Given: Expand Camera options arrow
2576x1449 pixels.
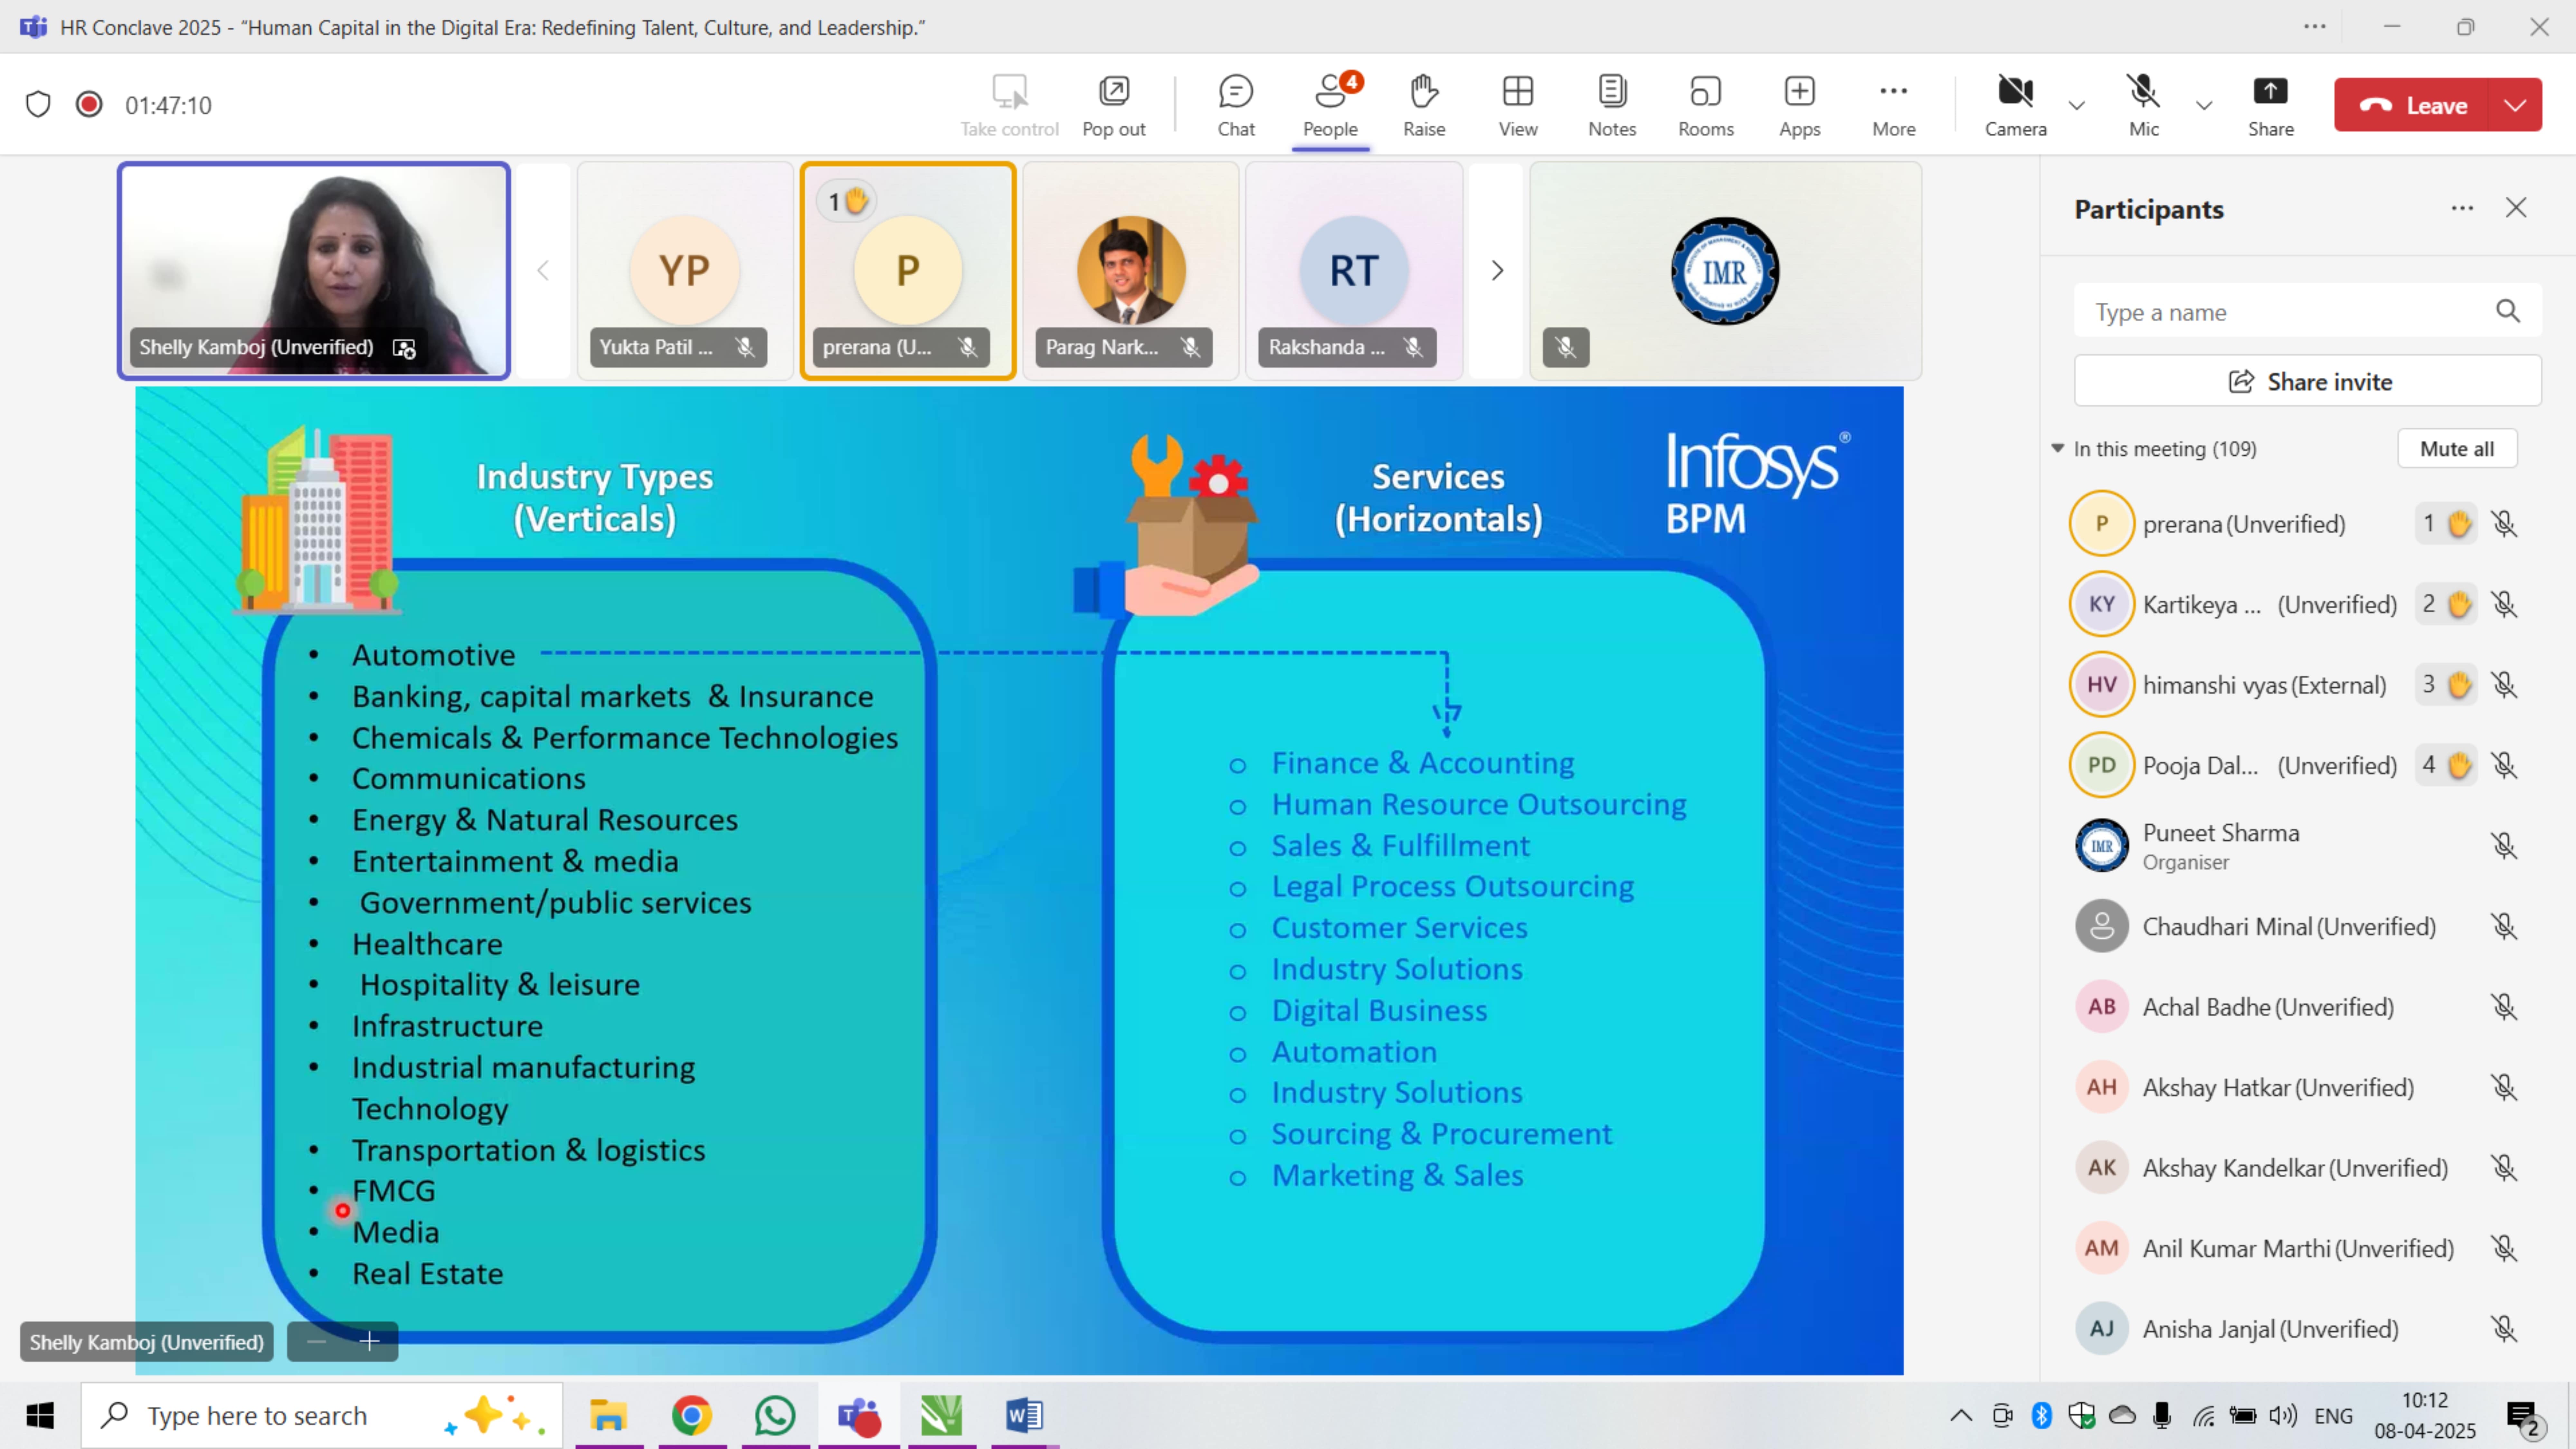Looking at the screenshot, I should (2077, 105).
